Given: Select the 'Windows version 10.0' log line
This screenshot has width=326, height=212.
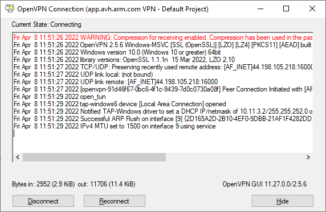Looking at the screenshot, I should [x=117, y=52].
